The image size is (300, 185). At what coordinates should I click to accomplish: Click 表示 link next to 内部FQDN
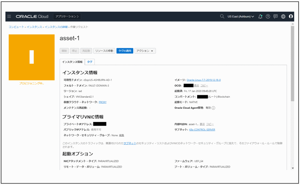(202, 124)
